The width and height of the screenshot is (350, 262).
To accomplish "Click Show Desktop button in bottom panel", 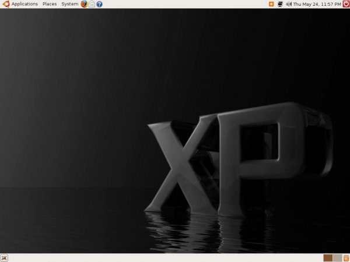I will (4, 258).
